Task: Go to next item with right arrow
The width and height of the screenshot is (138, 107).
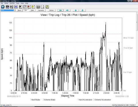Action: point(67,10)
